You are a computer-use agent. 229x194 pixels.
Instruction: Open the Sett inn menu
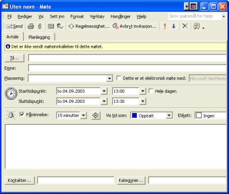pos(57,16)
